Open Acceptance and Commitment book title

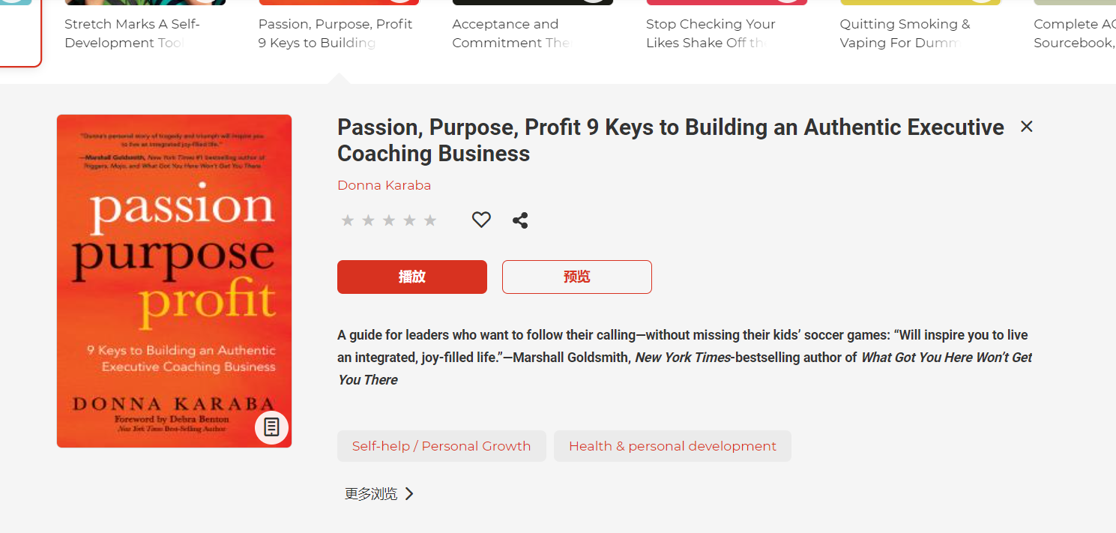pos(511,34)
